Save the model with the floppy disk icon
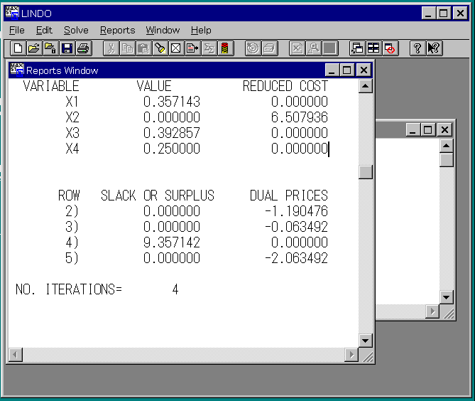This screenshot has height=401, width=475. point(67,48)
